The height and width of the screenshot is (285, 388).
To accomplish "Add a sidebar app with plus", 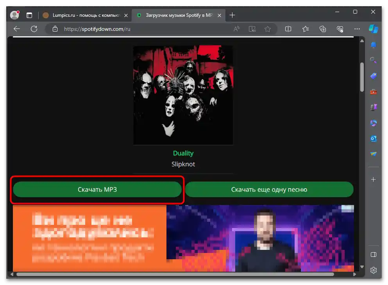I will [x=374, y=180].
